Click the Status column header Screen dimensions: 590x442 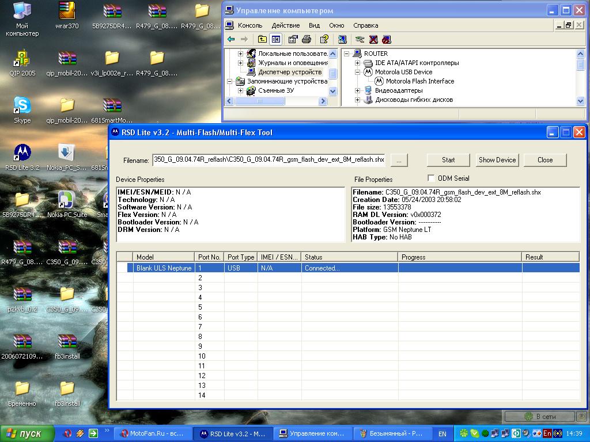click(x=350, y=257)
